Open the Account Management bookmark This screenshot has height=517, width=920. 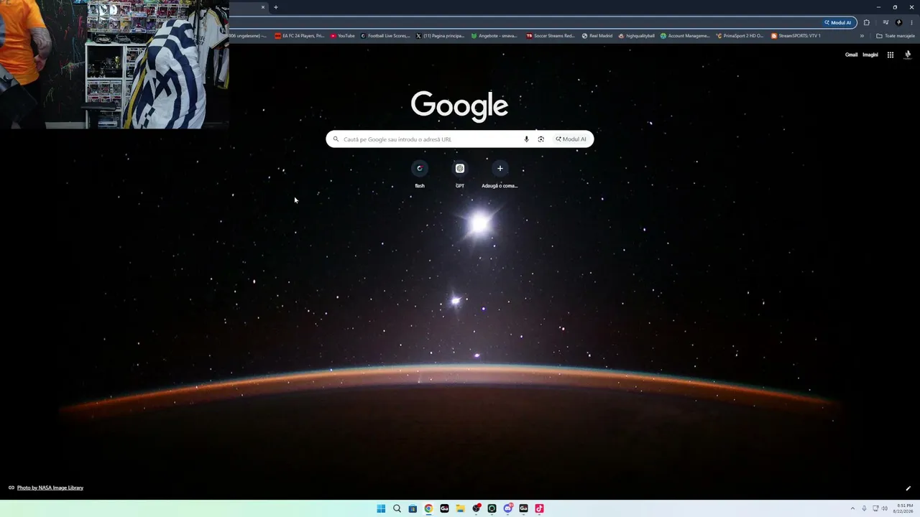(685, 36)
